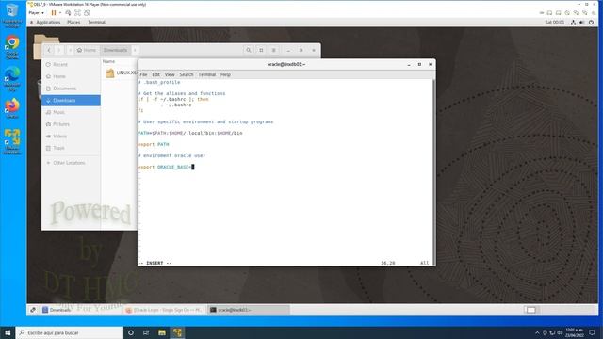Viewport: 603px width, 339px height.
Task: Open the GNOME volume indicator
Action: pyautogui.click(x=582, y=23)
